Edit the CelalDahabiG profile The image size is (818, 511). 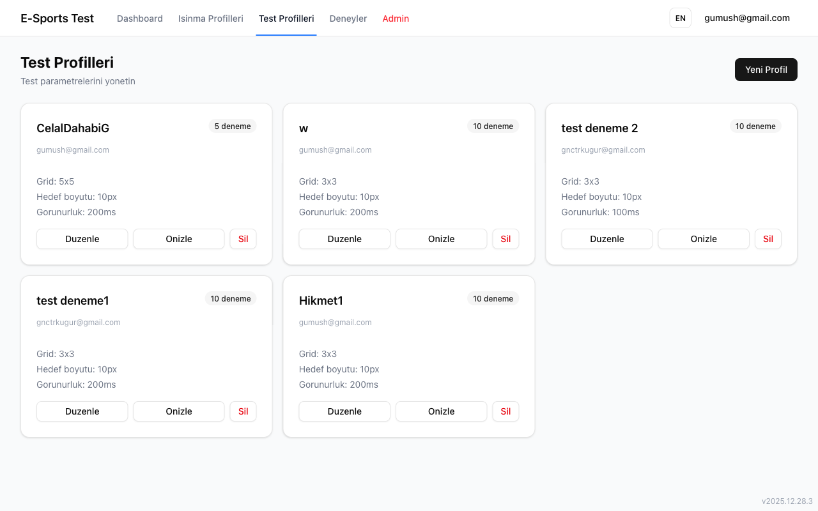tap(82, 239)
